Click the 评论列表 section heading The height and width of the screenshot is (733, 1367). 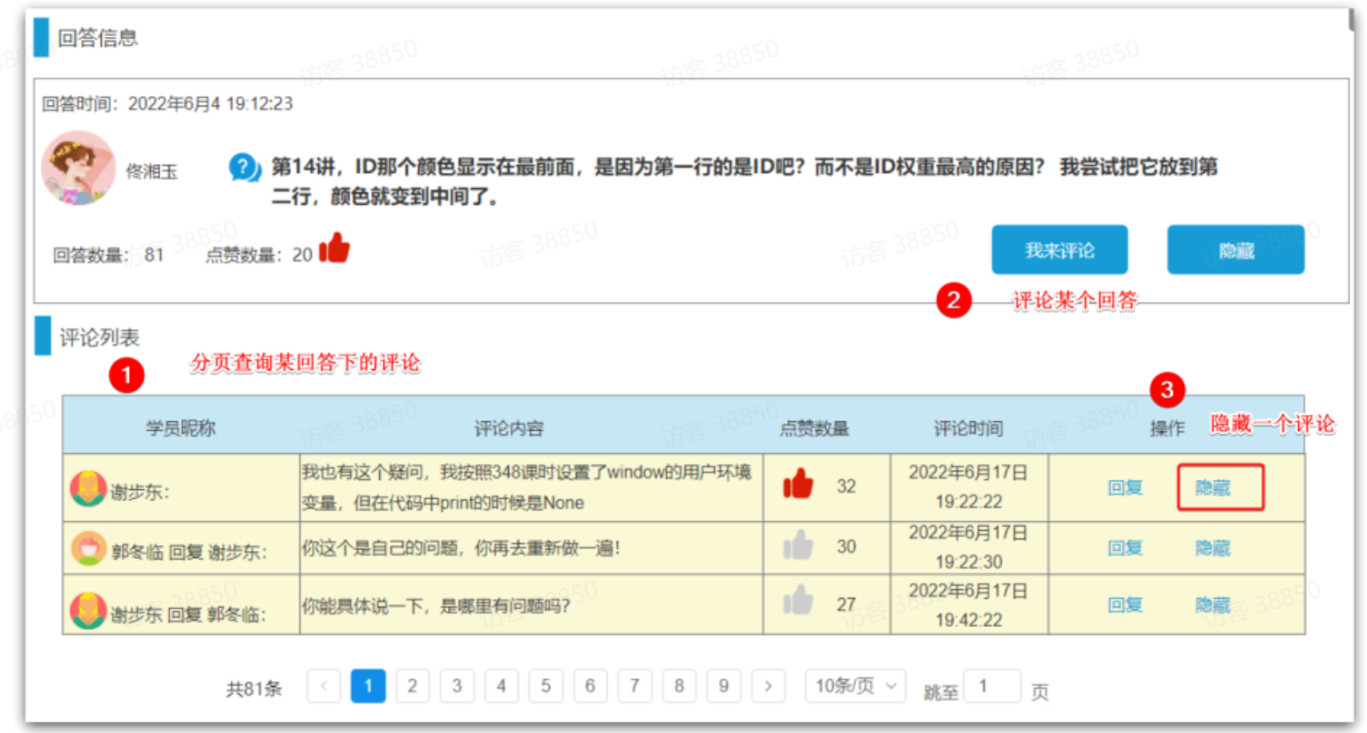(x=99, y=337)
